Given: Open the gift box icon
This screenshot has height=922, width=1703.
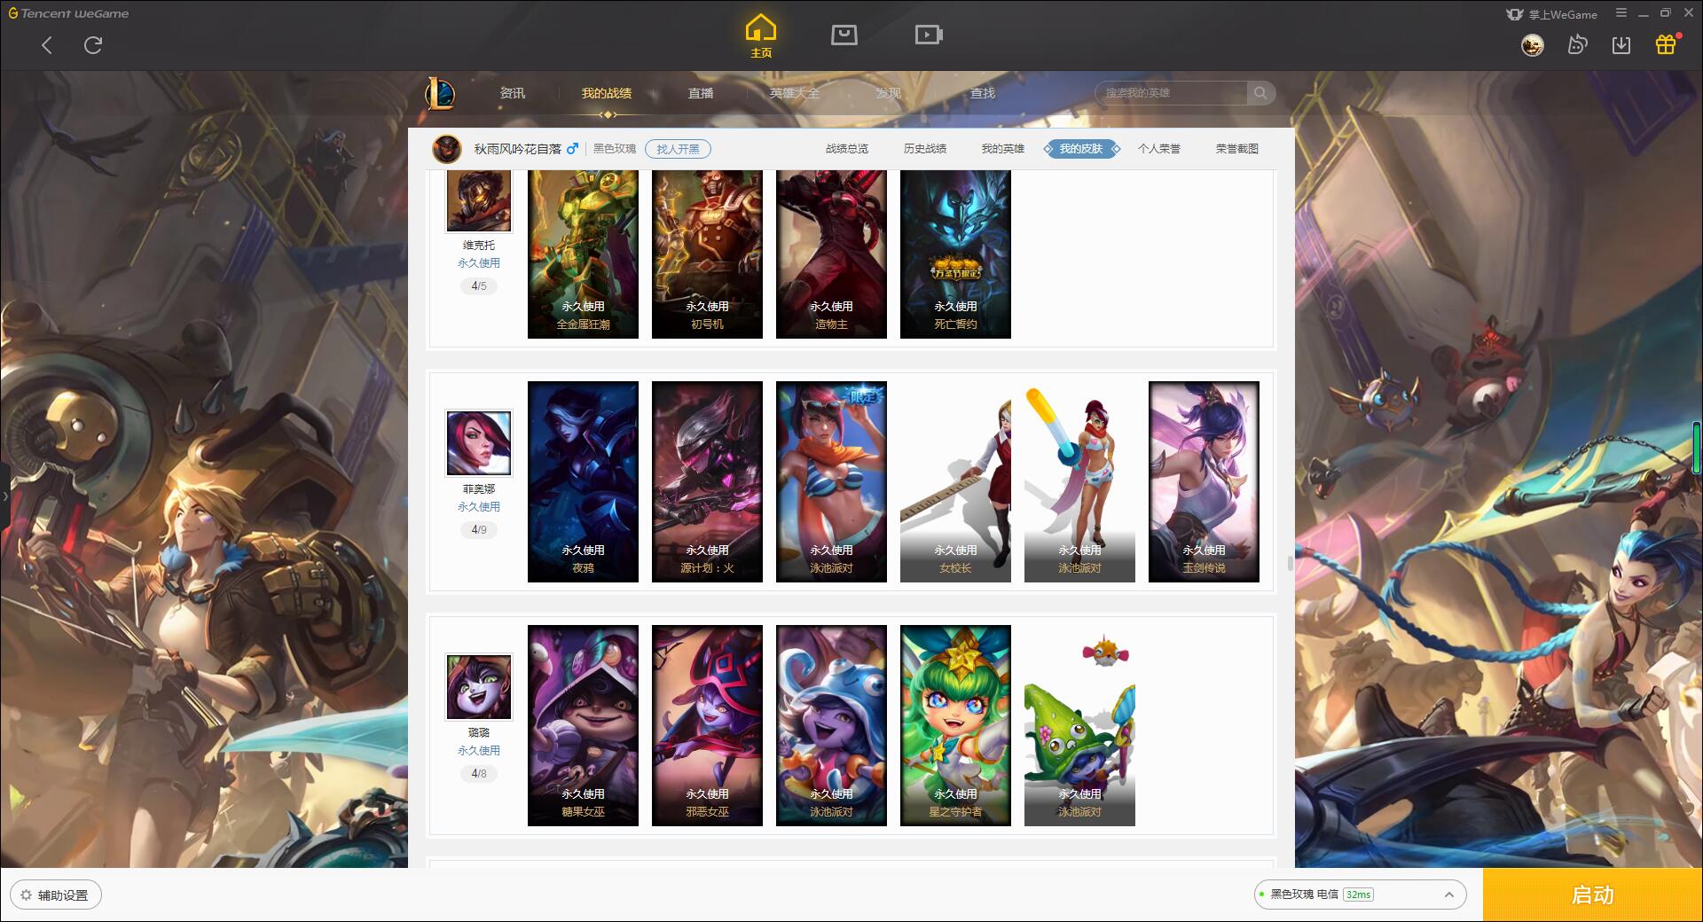Looking at the screenshot, I should coord(1666,44).
